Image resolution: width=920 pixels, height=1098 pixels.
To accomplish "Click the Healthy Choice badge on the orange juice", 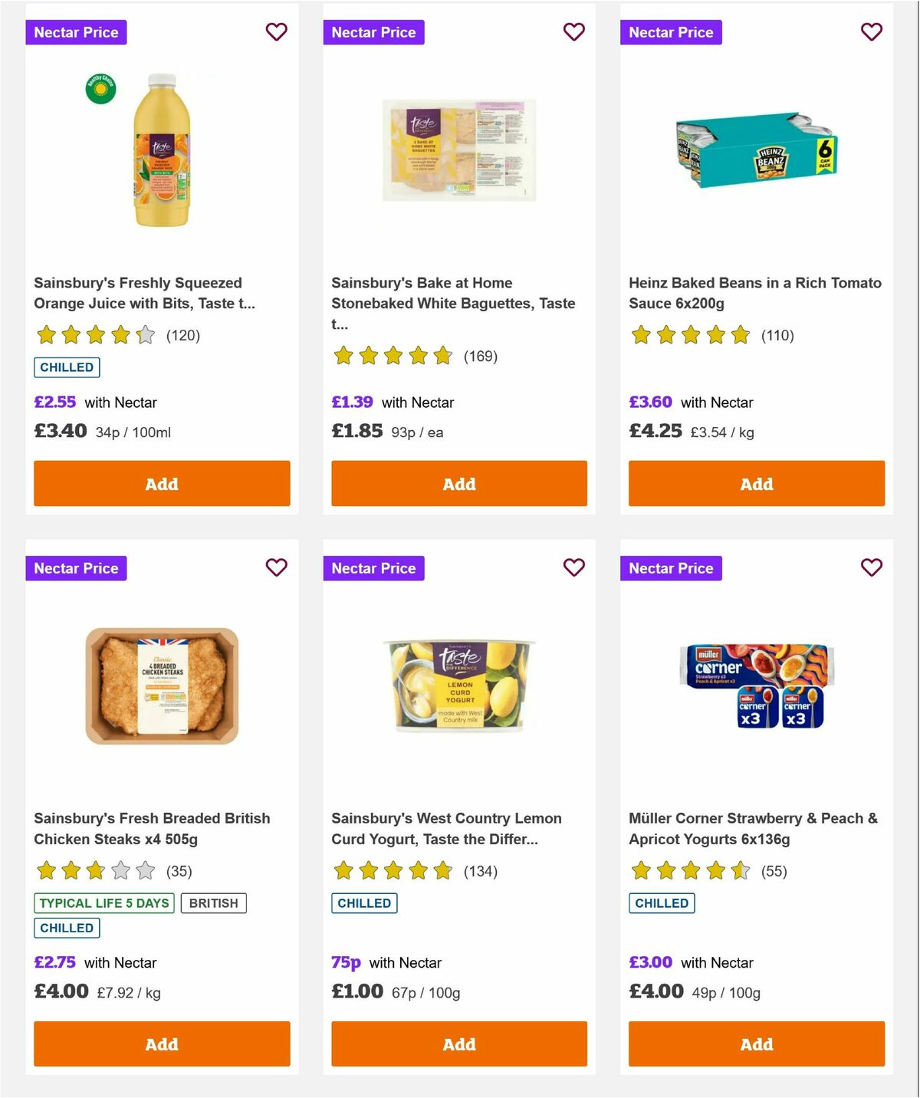I will pyautogui.click(x=100, y=88).
